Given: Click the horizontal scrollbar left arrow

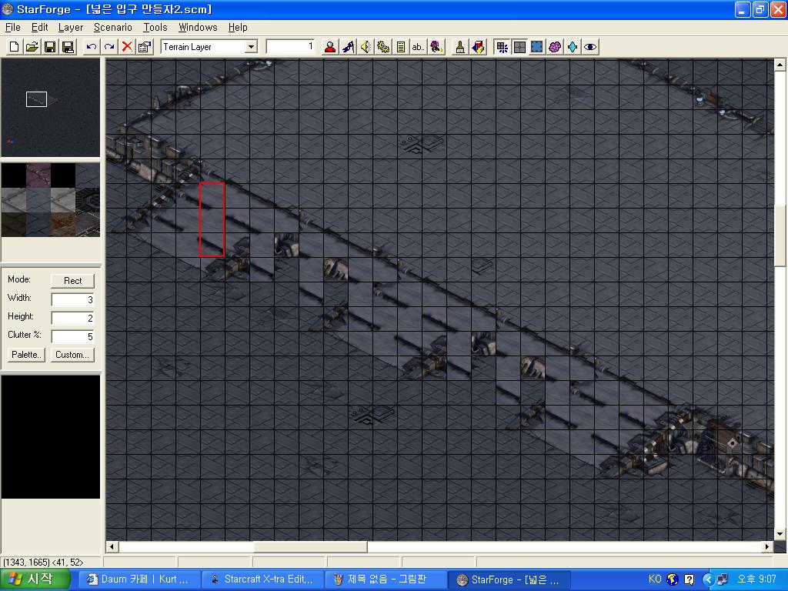Looking at the screenshot, I should tap(112, 547).
